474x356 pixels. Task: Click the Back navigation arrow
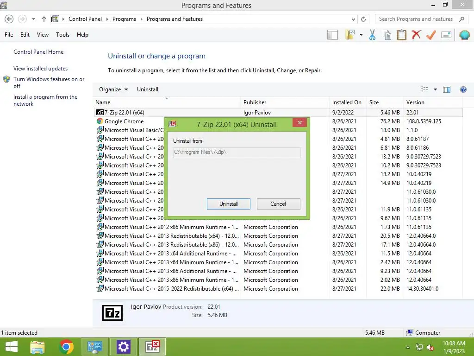click(9, 19)
